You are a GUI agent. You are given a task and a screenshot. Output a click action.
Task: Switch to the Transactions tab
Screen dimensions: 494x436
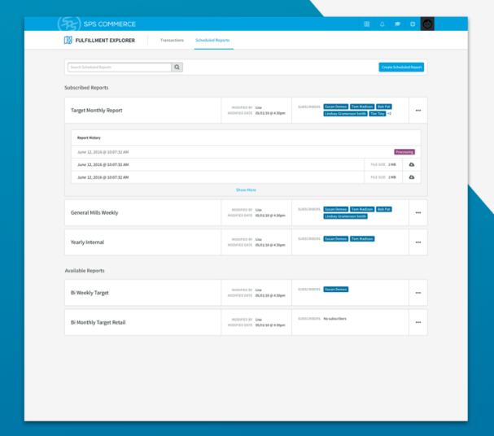pyautogui.click(x=172, y=41)
